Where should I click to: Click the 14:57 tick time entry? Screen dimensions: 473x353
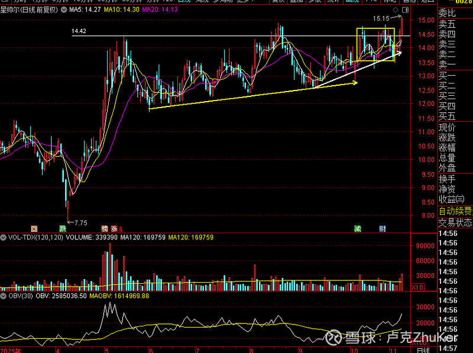448,348
